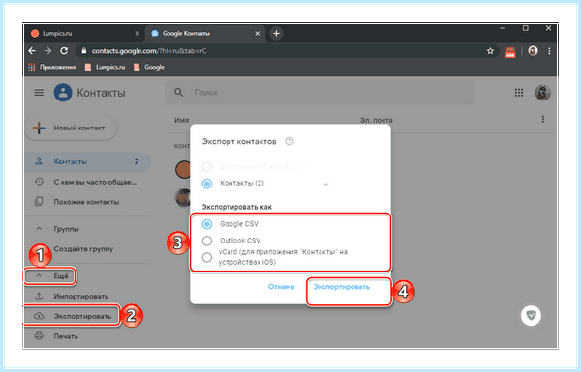Viewport: 581px width, 372px height.
Task: Confirm with the Экспортировать dialog button
Action: 341,287
